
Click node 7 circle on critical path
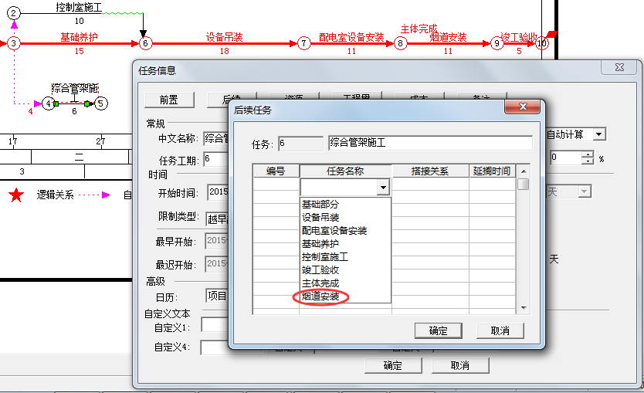tap(304, 43)
